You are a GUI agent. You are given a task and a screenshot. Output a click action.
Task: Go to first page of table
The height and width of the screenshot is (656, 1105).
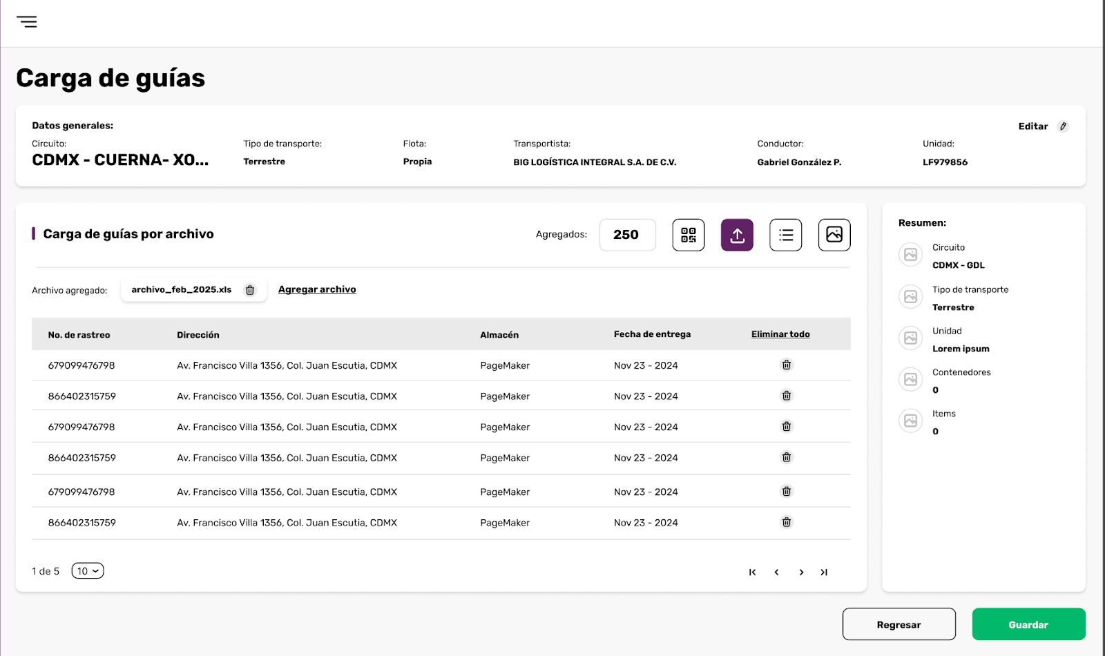753,572
